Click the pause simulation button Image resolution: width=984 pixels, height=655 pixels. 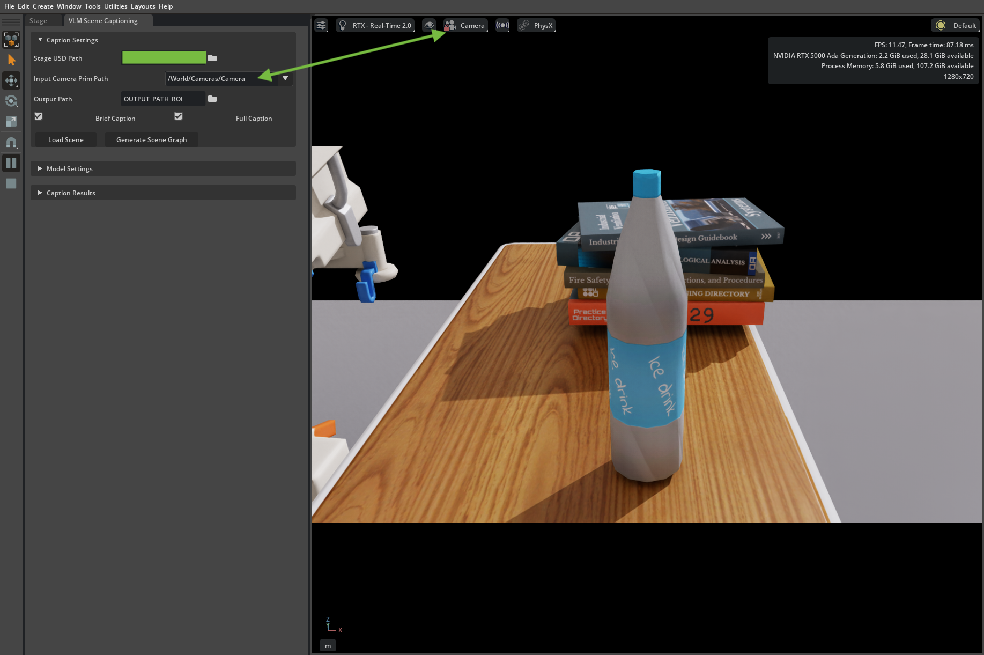(x=11, y=163)
